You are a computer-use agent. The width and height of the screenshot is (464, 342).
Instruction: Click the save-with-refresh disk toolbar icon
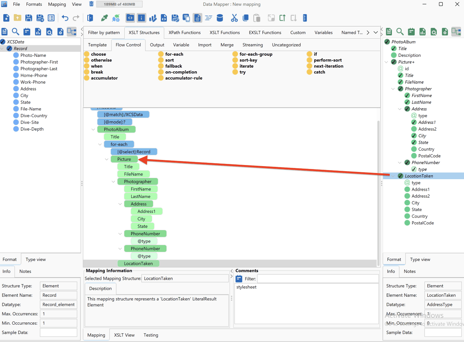(x=175, y=18)
